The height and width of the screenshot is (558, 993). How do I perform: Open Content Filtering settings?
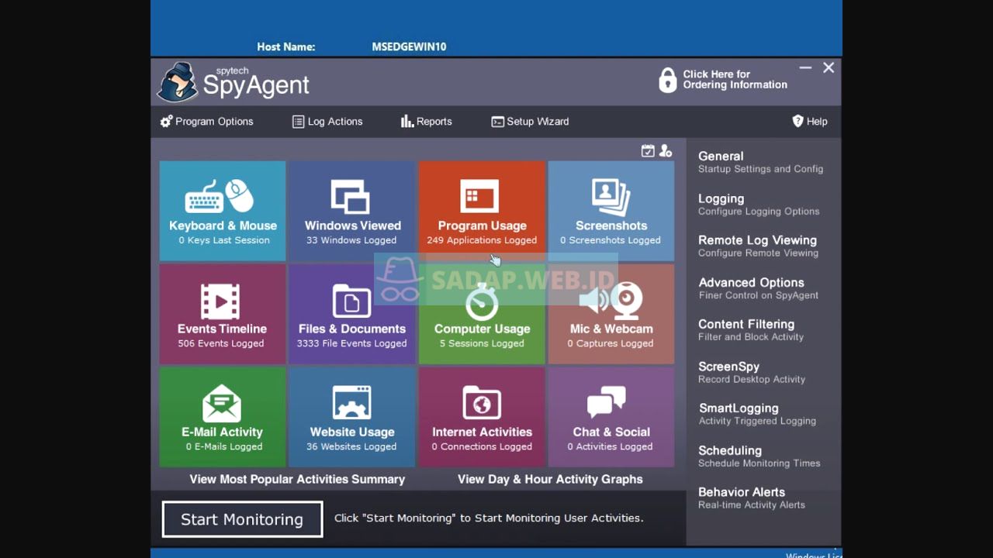pyautogui.click(x=751, y=330)
